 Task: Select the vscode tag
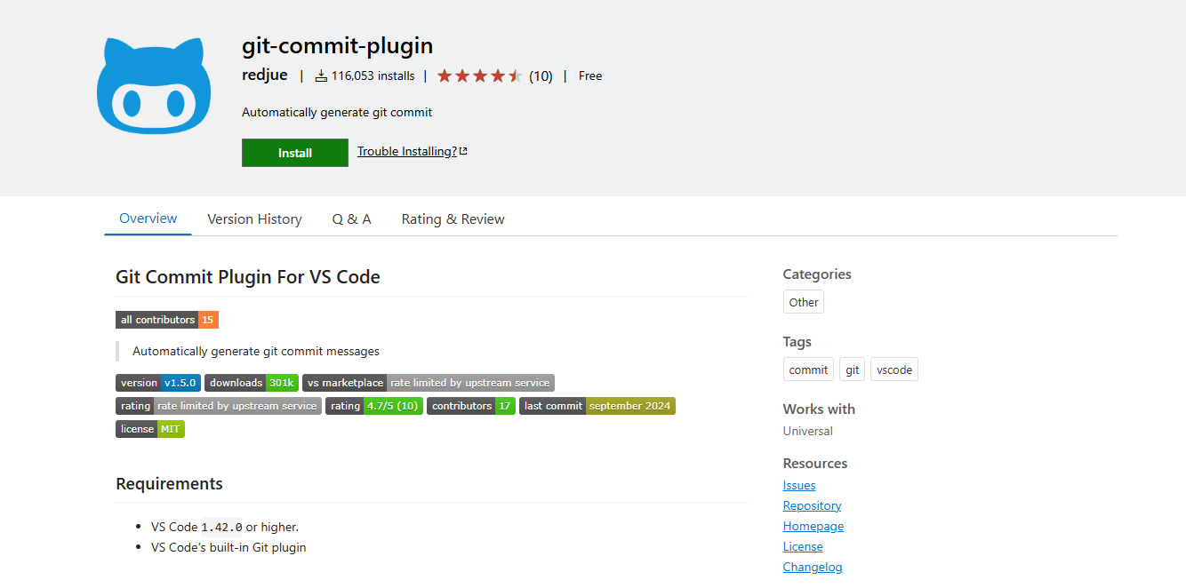click(x=894, y=369)
